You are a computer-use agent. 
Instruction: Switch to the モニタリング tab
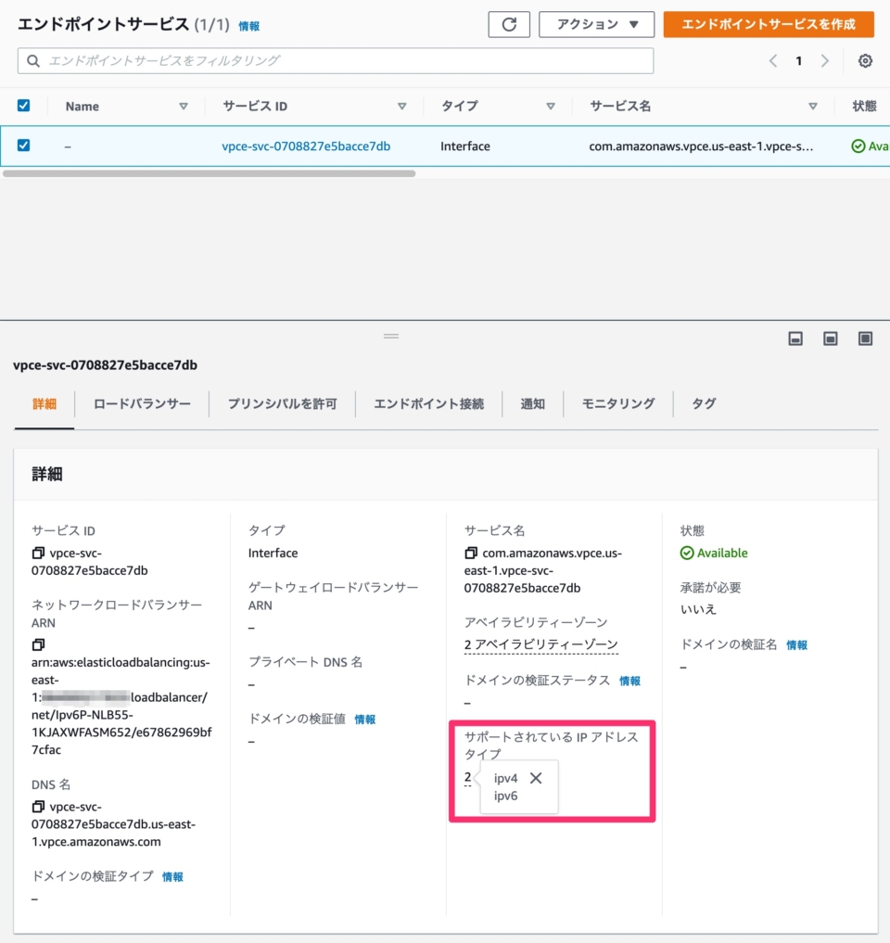617,403
